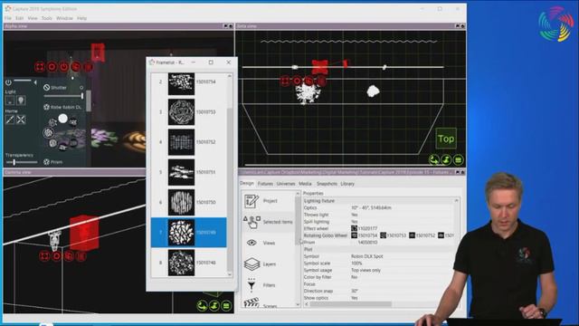The image size is (579, 326).
Task: Collapse the Lighting fixture properties section
Action: [x=457, y=201]
